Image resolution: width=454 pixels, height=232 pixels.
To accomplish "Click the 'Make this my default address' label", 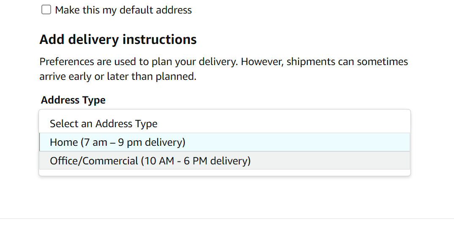I will pos(123,10).
